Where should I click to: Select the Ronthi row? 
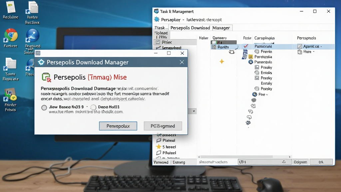click(x=224, y=47)
